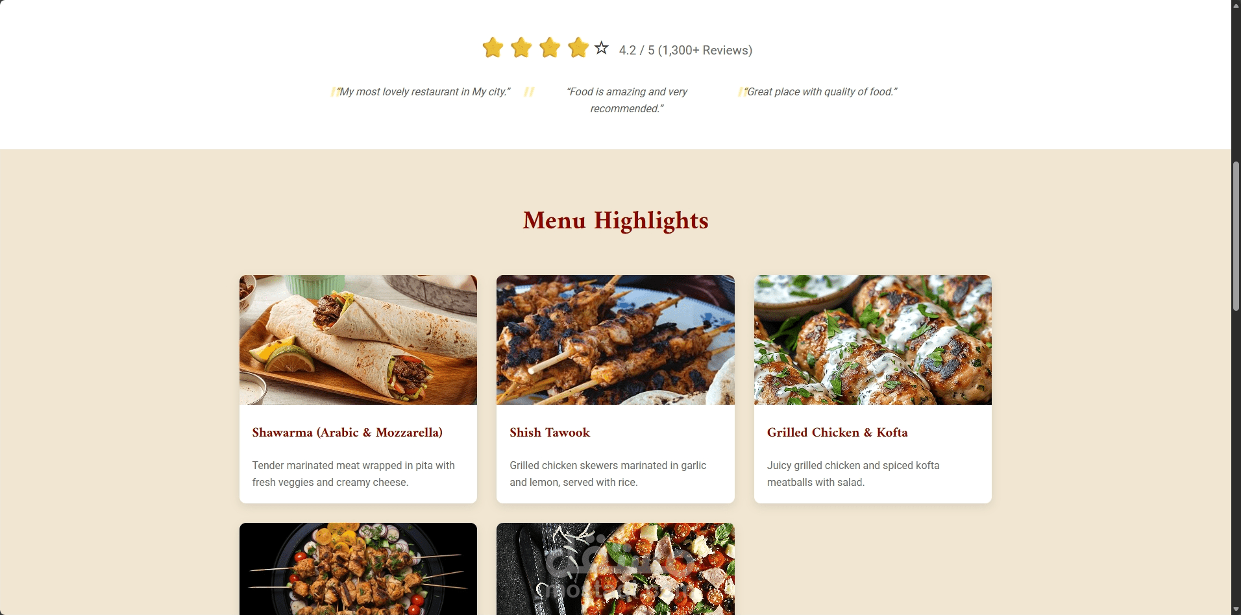Click the fourth gold rating star
The width and height of the screenshot is (1241, 615).
coord(578,47)
